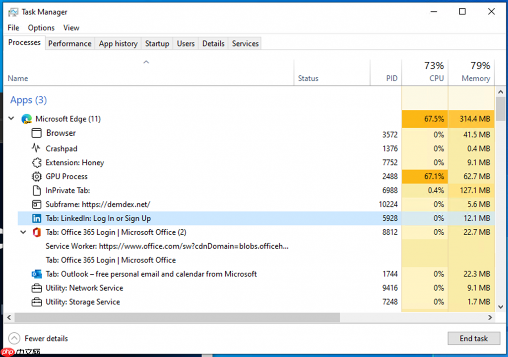Collapse the Office 365 Login tab group
508x357 pixels.
[x=22, y=232]
